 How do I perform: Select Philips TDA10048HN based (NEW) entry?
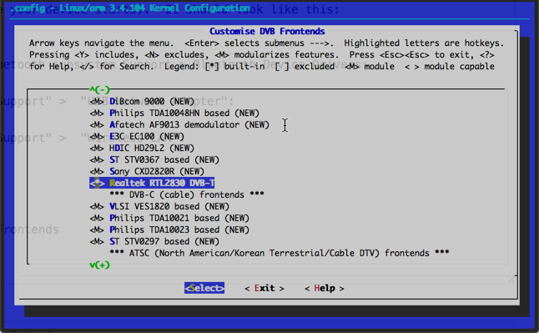click(184, 114)
